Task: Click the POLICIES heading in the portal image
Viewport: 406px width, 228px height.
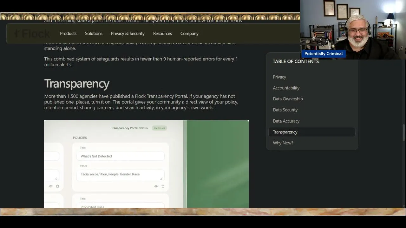Action: point(80,138)
